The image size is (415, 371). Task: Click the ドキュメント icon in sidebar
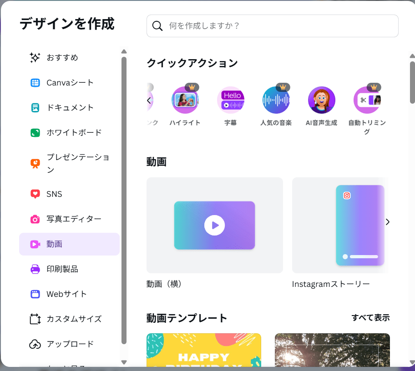click(35, 108)
